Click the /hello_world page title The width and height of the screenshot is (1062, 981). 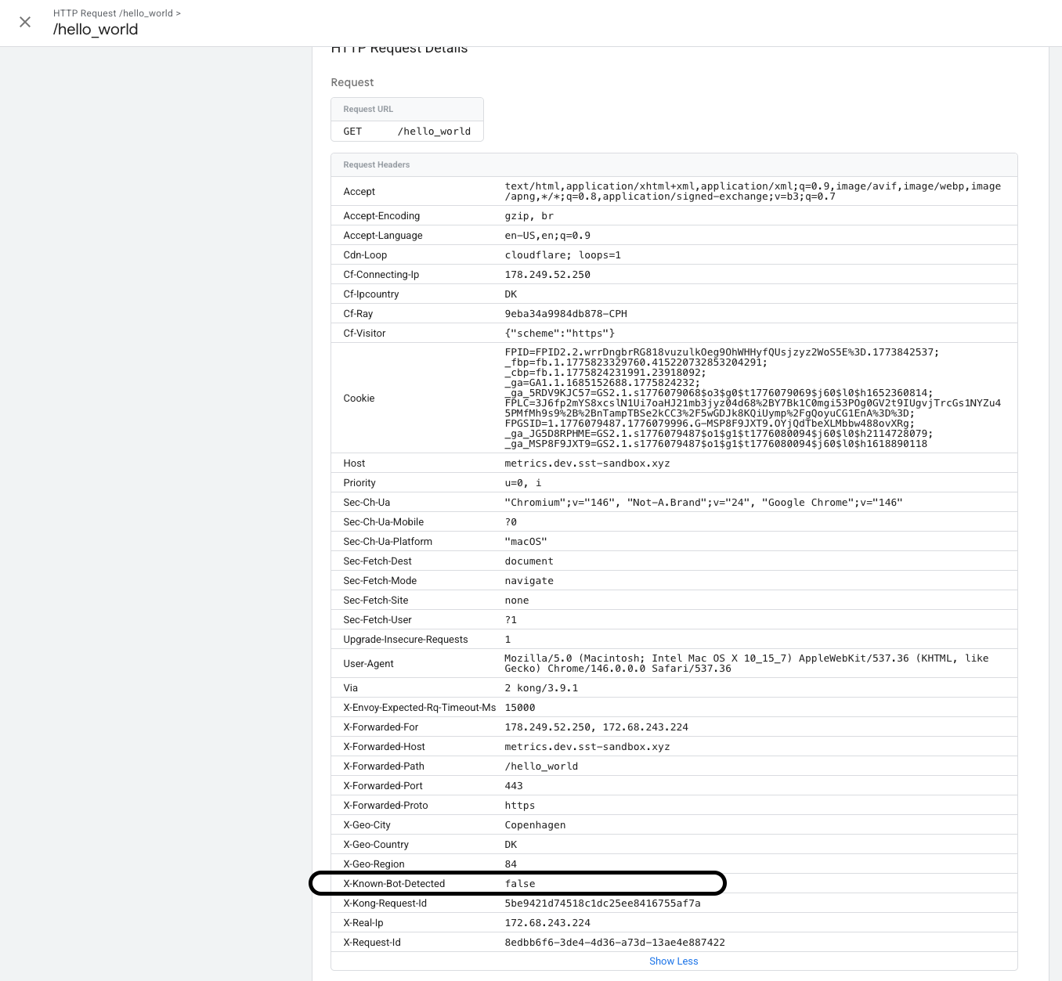coord(96,30)
